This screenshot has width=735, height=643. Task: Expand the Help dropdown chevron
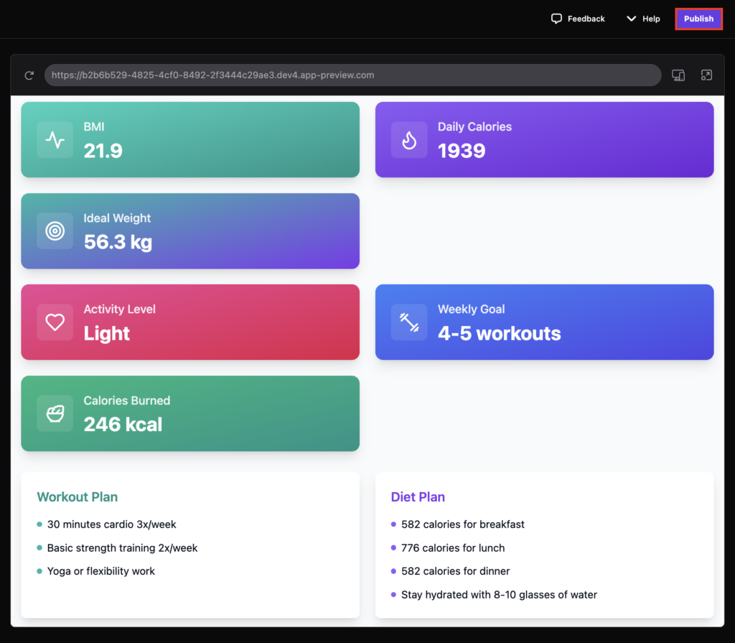pos(631,18)
